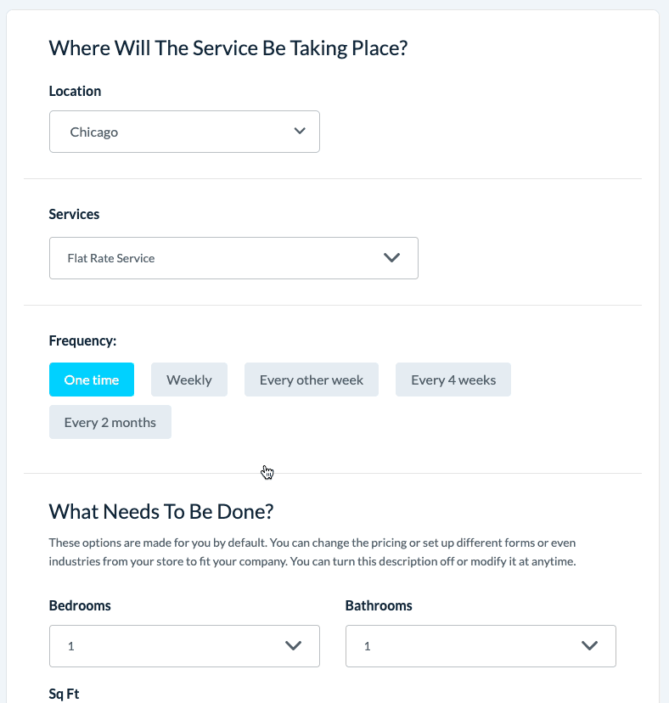Set frequency to Every 4 weeks
Image resolution: width=669 pixels, height=703 pixels.
coord(453,380)
